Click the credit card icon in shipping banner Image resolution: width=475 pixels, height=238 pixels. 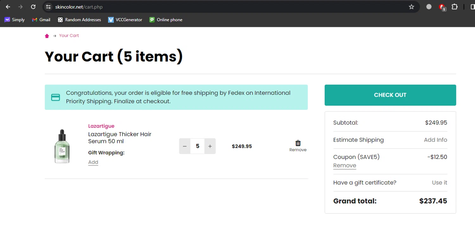pos(55,97)
